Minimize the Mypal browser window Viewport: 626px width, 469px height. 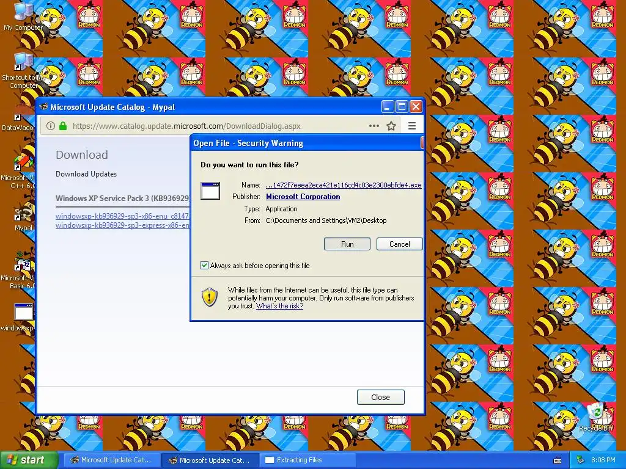pos(387,107)
